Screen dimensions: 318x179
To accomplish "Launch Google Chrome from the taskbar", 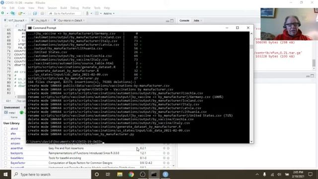I will coord(131,175).
